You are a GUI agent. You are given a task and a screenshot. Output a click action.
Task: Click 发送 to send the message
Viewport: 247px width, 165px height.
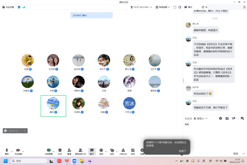point(235,154)
